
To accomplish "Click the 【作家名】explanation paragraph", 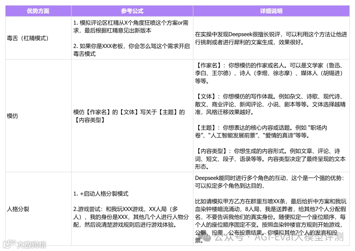I will pos(269,73).
